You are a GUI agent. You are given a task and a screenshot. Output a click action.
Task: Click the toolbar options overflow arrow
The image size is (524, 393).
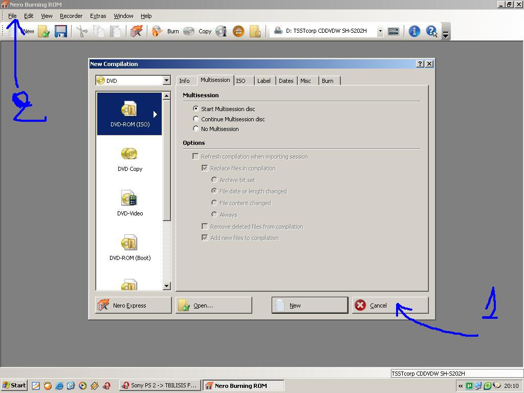(446, 34)
